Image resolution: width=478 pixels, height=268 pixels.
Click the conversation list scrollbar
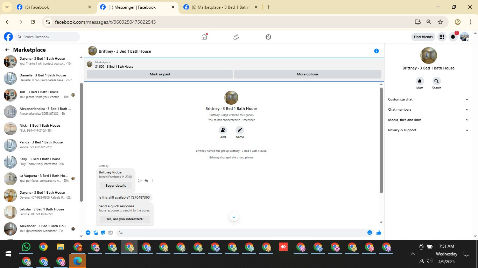tap(81, 142)
